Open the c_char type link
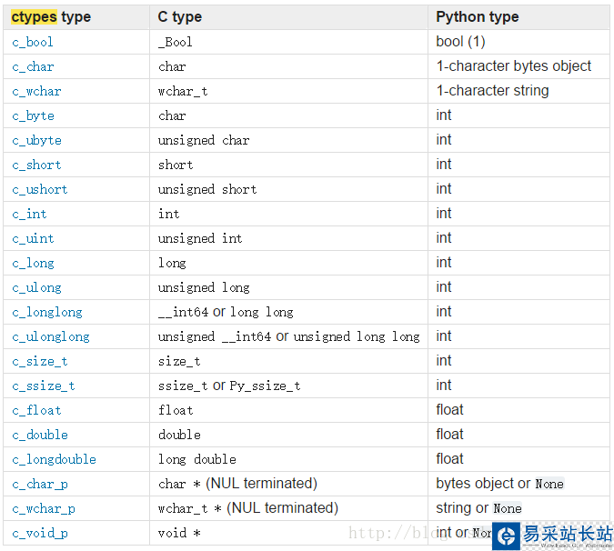This screenshot has width=614, height=551. pyautogui.click(x=33, y=66)
